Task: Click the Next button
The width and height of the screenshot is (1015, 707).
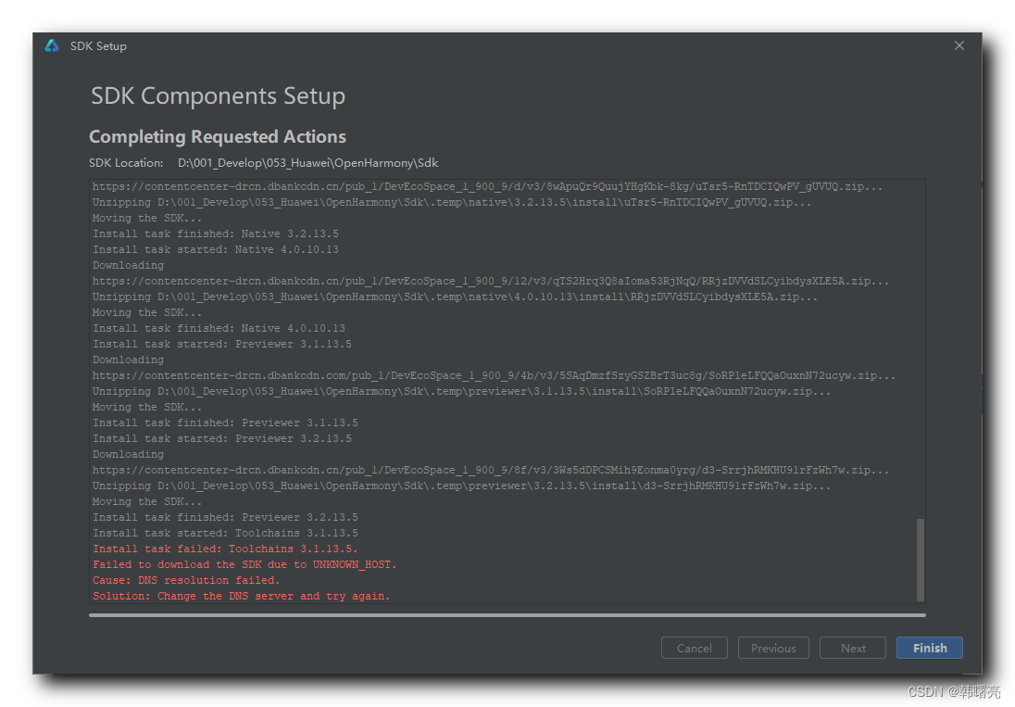Action: click(853, 648)
